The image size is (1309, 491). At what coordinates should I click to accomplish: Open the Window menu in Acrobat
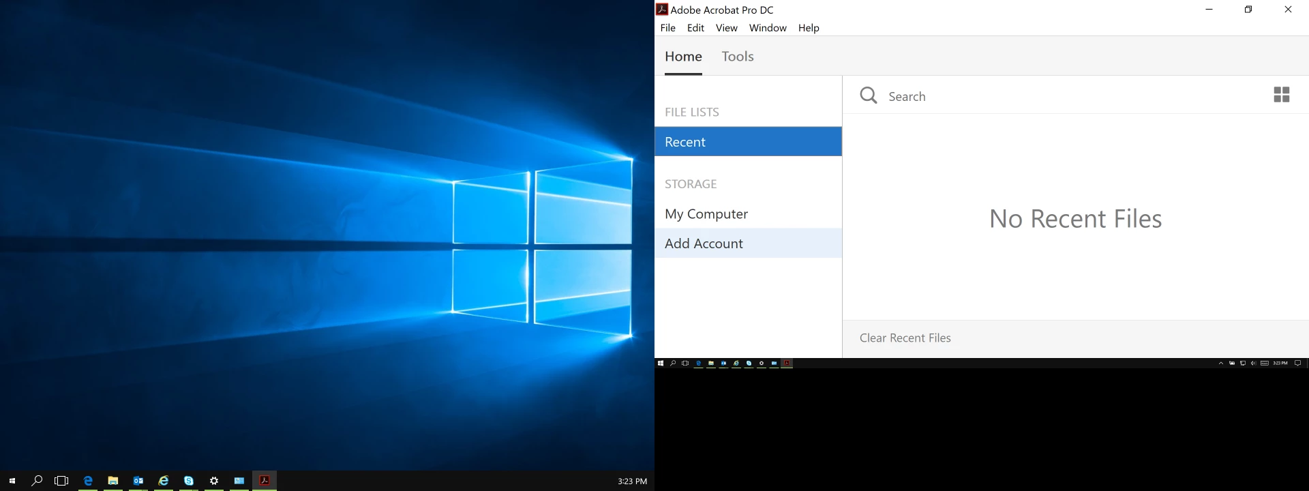point(768,28)
